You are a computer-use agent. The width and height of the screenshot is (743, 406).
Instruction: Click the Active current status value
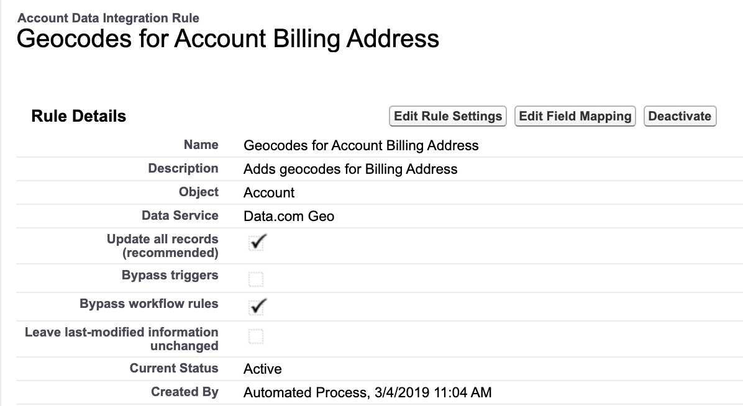pos(263,369)
